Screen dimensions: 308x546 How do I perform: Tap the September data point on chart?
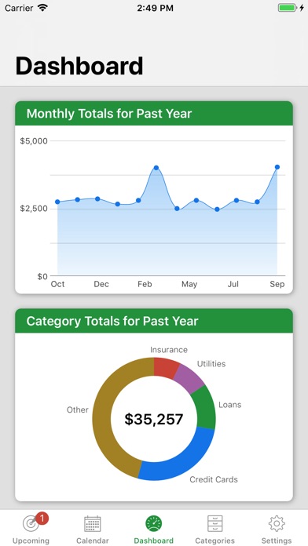point(277,167)
